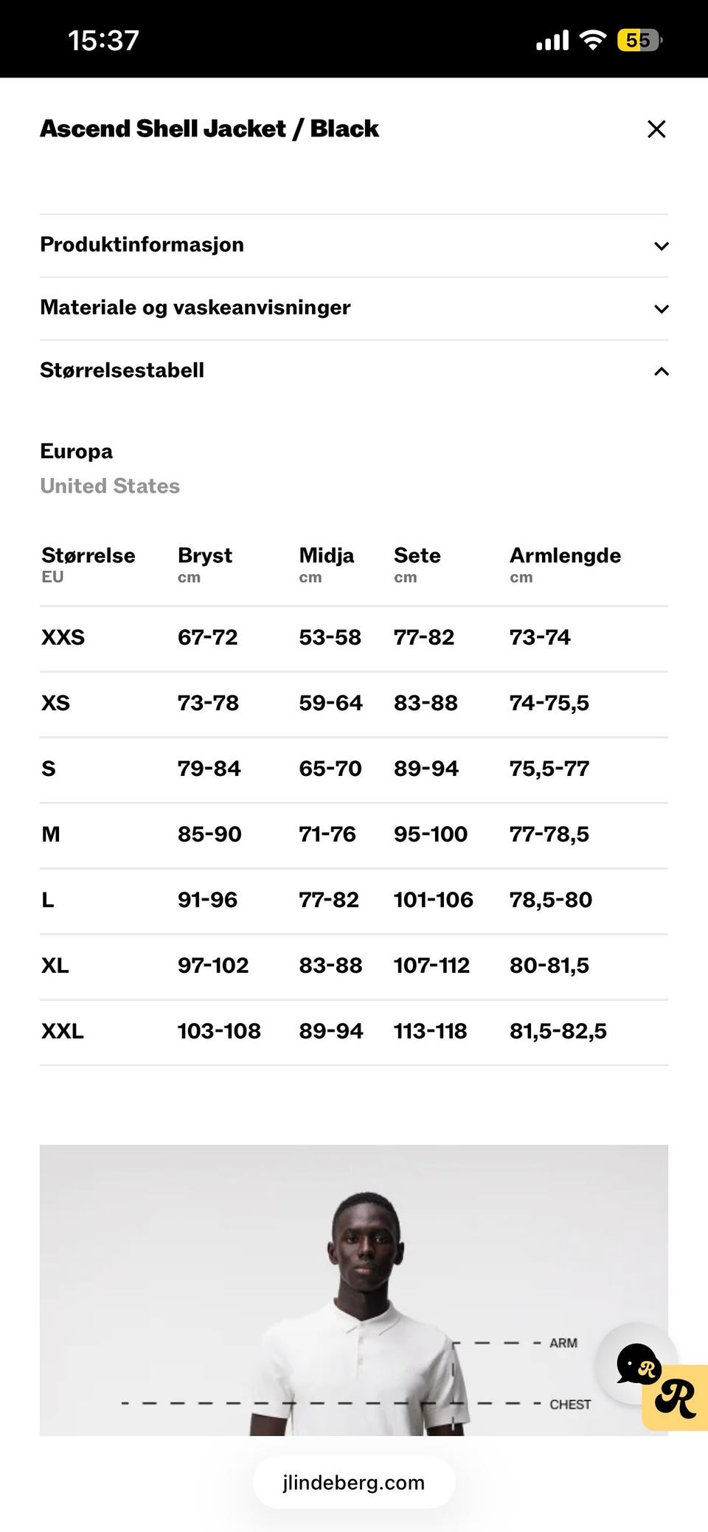This screenshot has width=708, height=1532.
Task: Expand the Produktinformasjon section
Action: click(x=354, y=246)
